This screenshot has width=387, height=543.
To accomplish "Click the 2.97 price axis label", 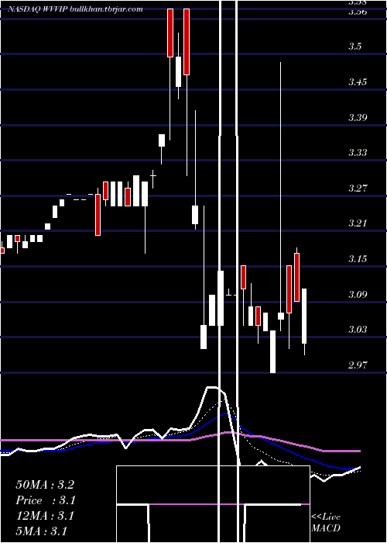I will coord(358,365).
